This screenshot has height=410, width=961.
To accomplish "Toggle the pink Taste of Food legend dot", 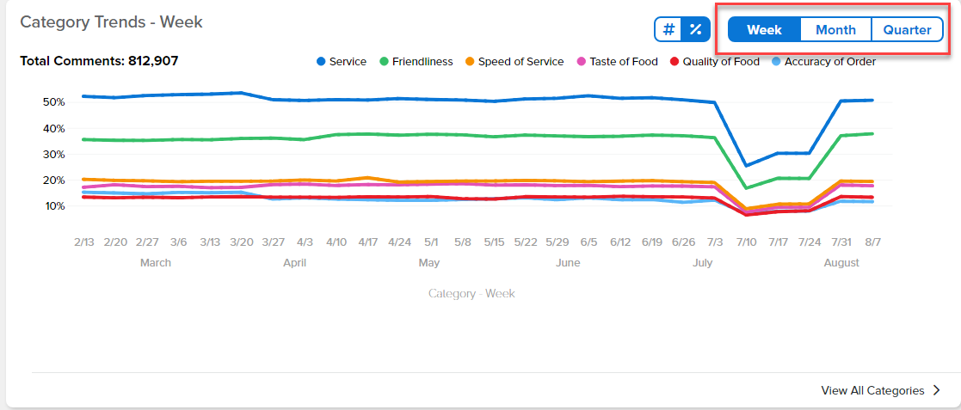I will [582, 62].
